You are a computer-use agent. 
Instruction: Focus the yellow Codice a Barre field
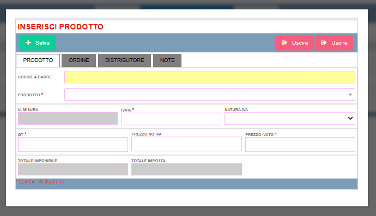pos(210,77)
